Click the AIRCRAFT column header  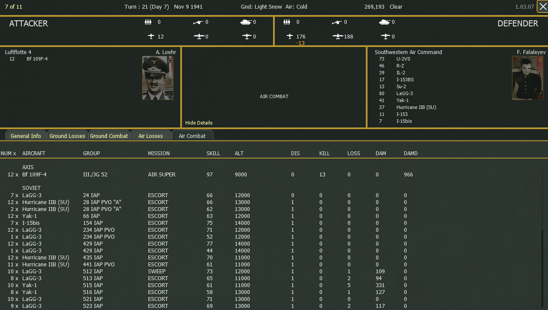point(34,153)
